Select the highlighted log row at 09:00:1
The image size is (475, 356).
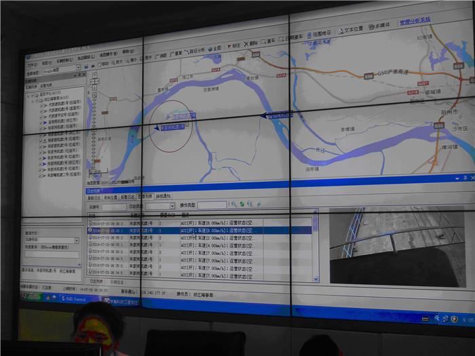200,230
